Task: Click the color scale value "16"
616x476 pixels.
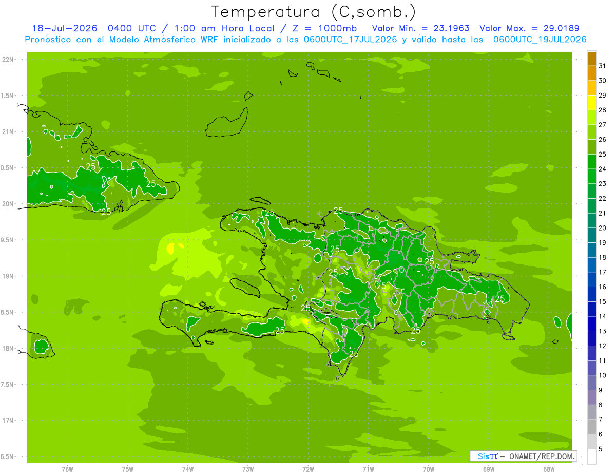Action: 603,287
